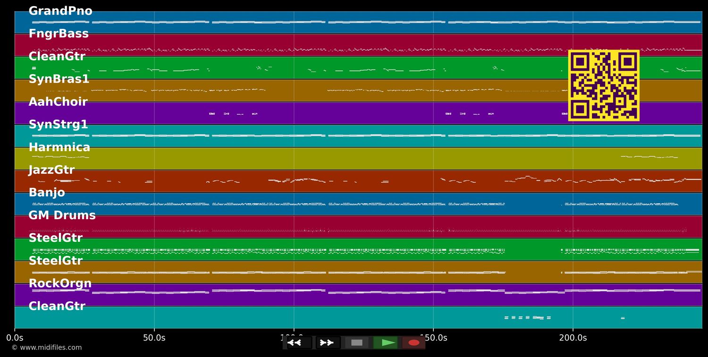Select the FngrBass track label

pyautogui.click(x=59, y=33)
